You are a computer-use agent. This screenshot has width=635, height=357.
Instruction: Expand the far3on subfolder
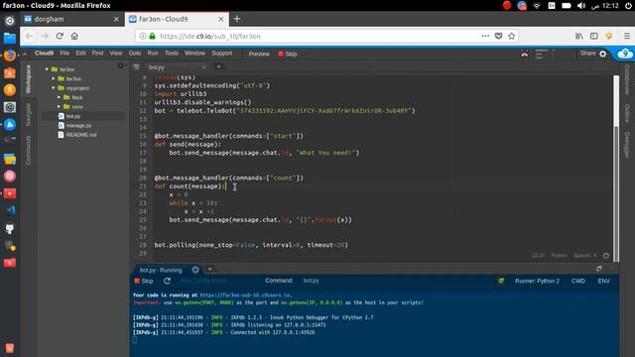pos(53,79)
